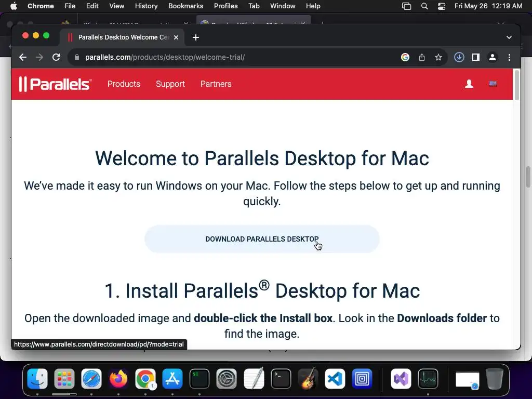The image size is (532, 399).
Task: Click the Welcome to Parallels Desktop heading
Action: [x=262, y=158]
